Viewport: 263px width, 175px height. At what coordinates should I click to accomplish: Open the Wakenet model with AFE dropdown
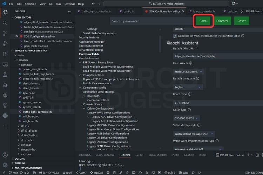click(x=198, y=149)
